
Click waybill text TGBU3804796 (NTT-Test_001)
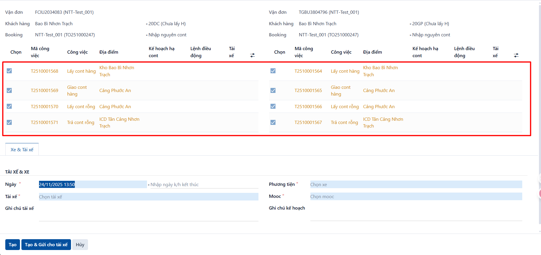pyautogui.click(x=329, y=12)
